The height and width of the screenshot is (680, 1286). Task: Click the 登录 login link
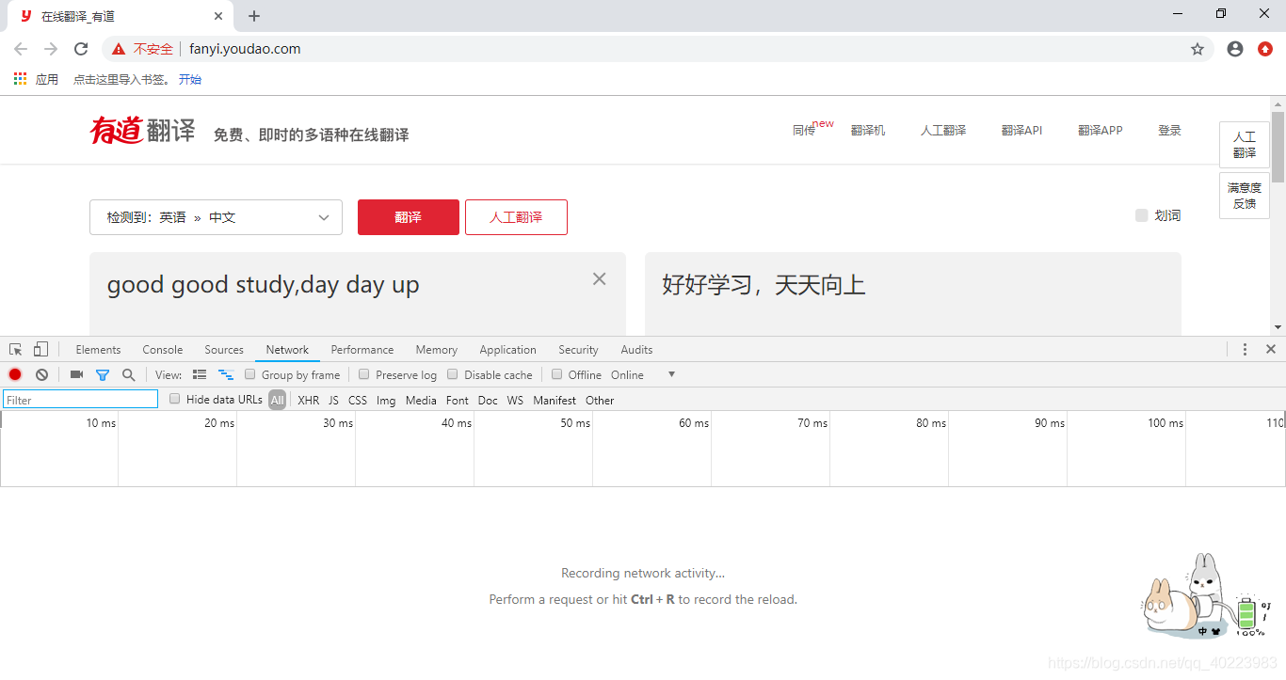(x=1169, y=130)
